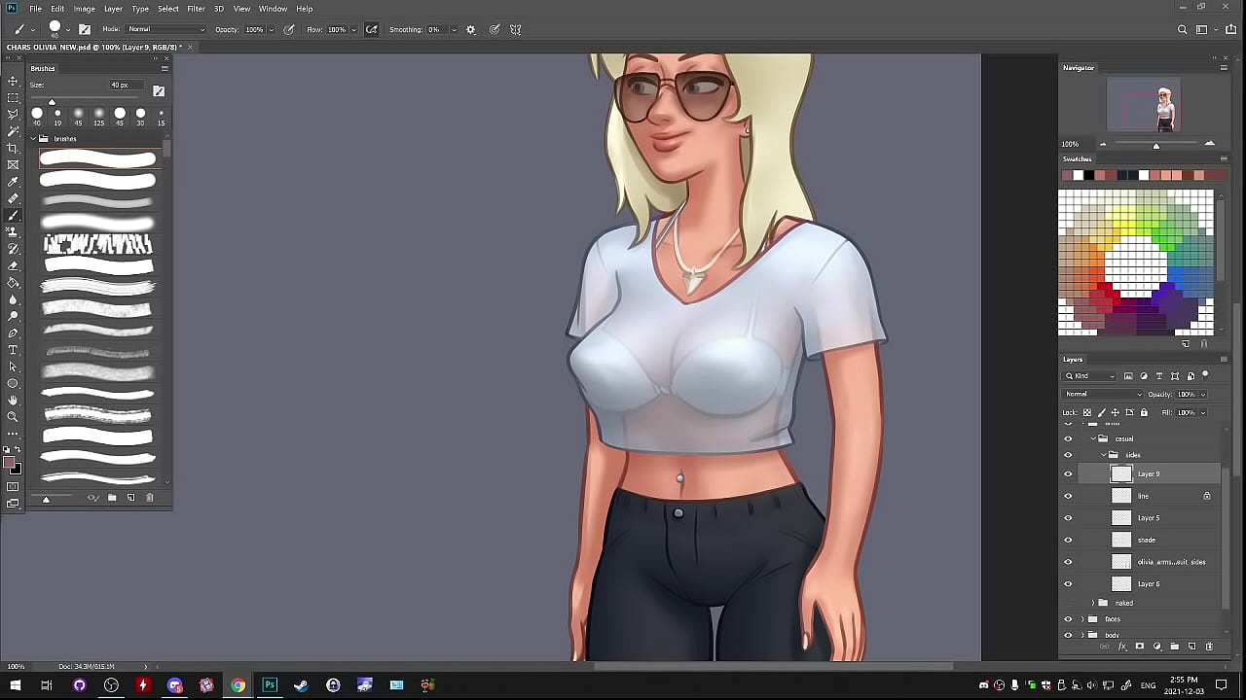Hide Layer 9 with eye icon
Image resolution: width=1246 pixels, height=700 pixels.
(x=1068, y=474)
